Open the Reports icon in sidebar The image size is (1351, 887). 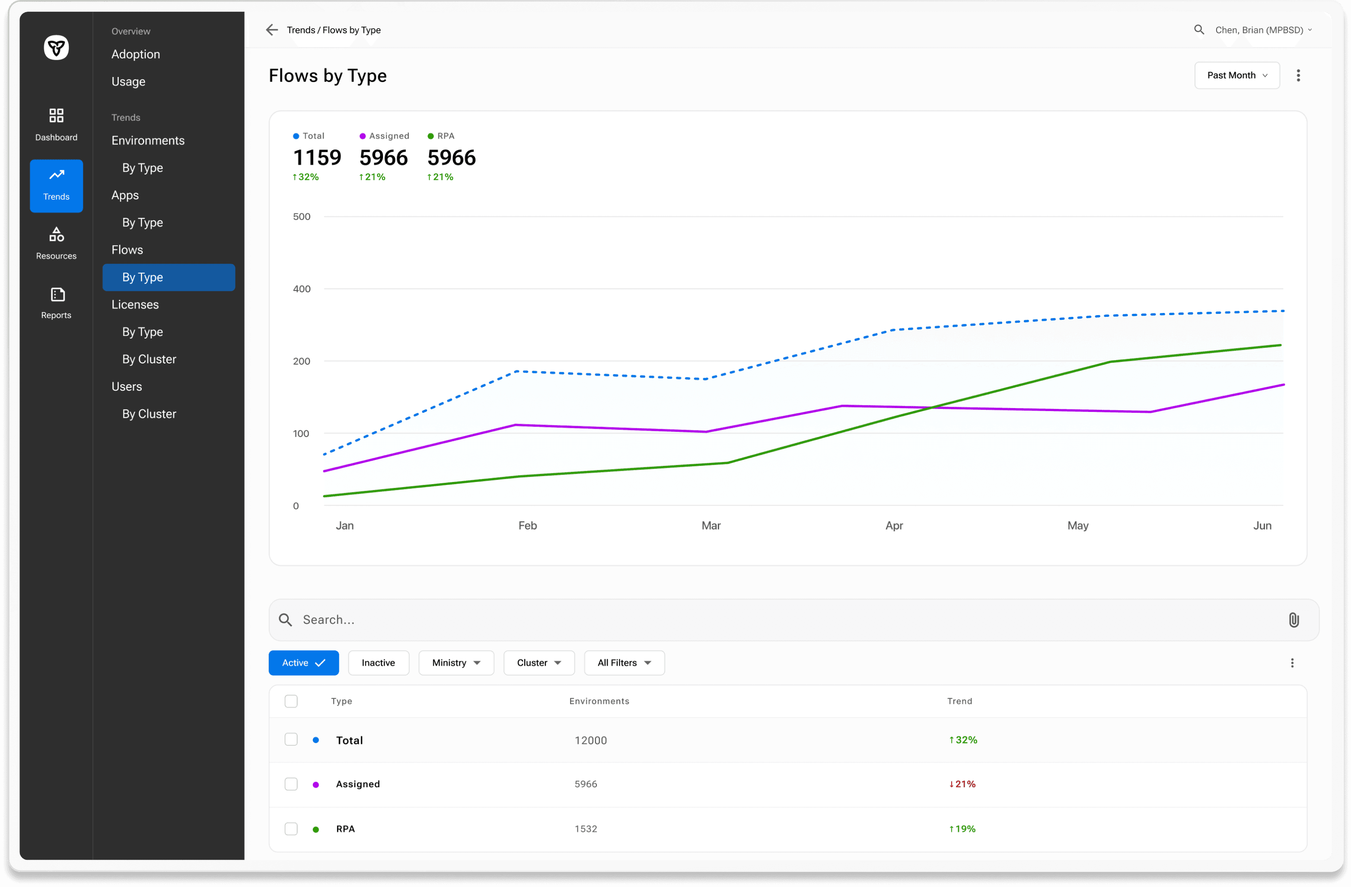(57, 294)
